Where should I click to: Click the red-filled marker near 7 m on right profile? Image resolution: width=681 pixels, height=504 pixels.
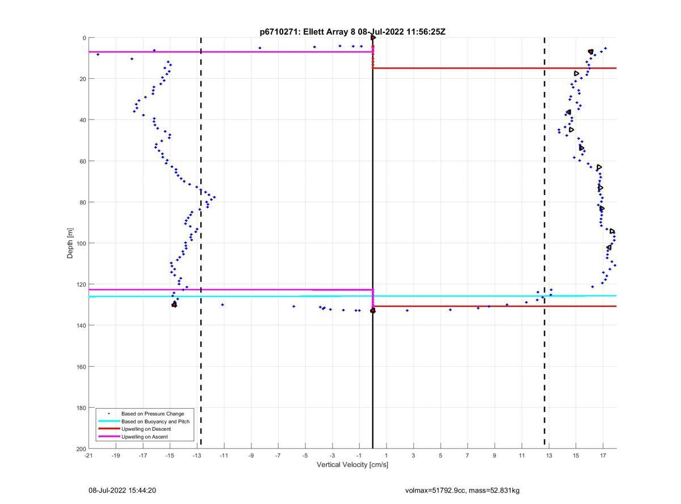[591, 52]
